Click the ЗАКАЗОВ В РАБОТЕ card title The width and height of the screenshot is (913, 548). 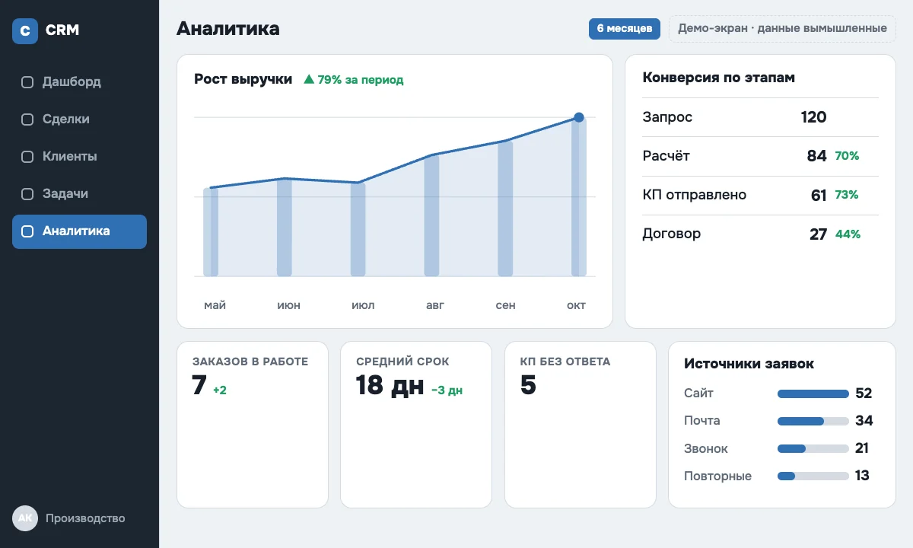coord(250,362)
